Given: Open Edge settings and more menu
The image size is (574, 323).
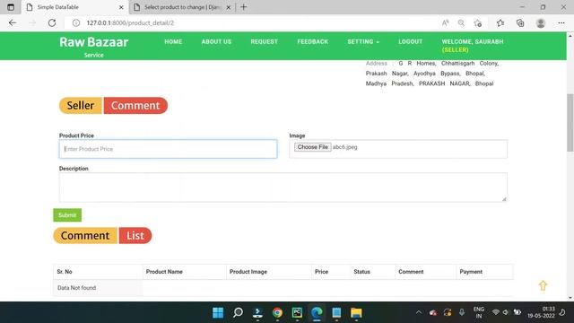Looking at the screenshot, I should pos(561,22).
